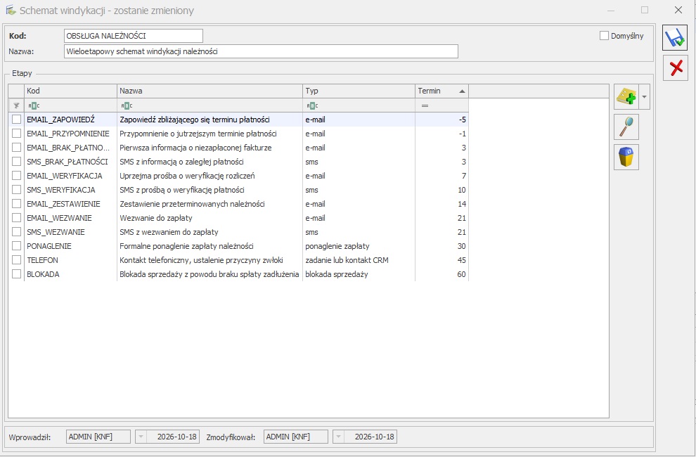Open the Termin column equals filter icon
This screenshot has width=696, height=457.
pyautogui.click(x=425, y=105)
